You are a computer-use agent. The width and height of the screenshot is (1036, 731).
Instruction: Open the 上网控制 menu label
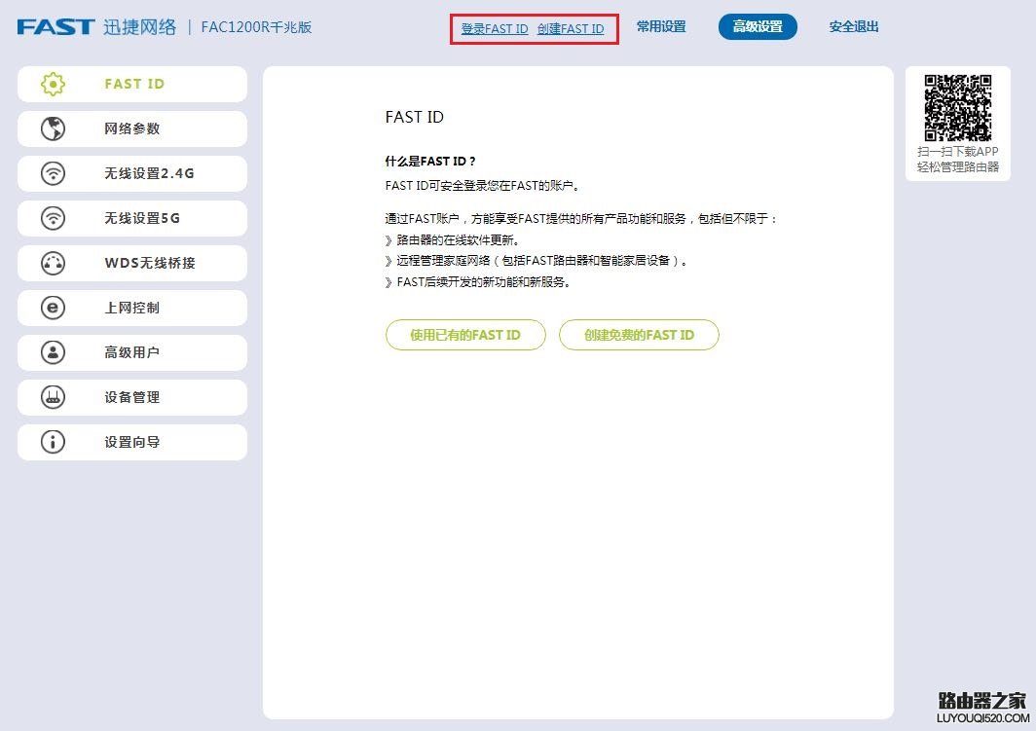[132, 308]
